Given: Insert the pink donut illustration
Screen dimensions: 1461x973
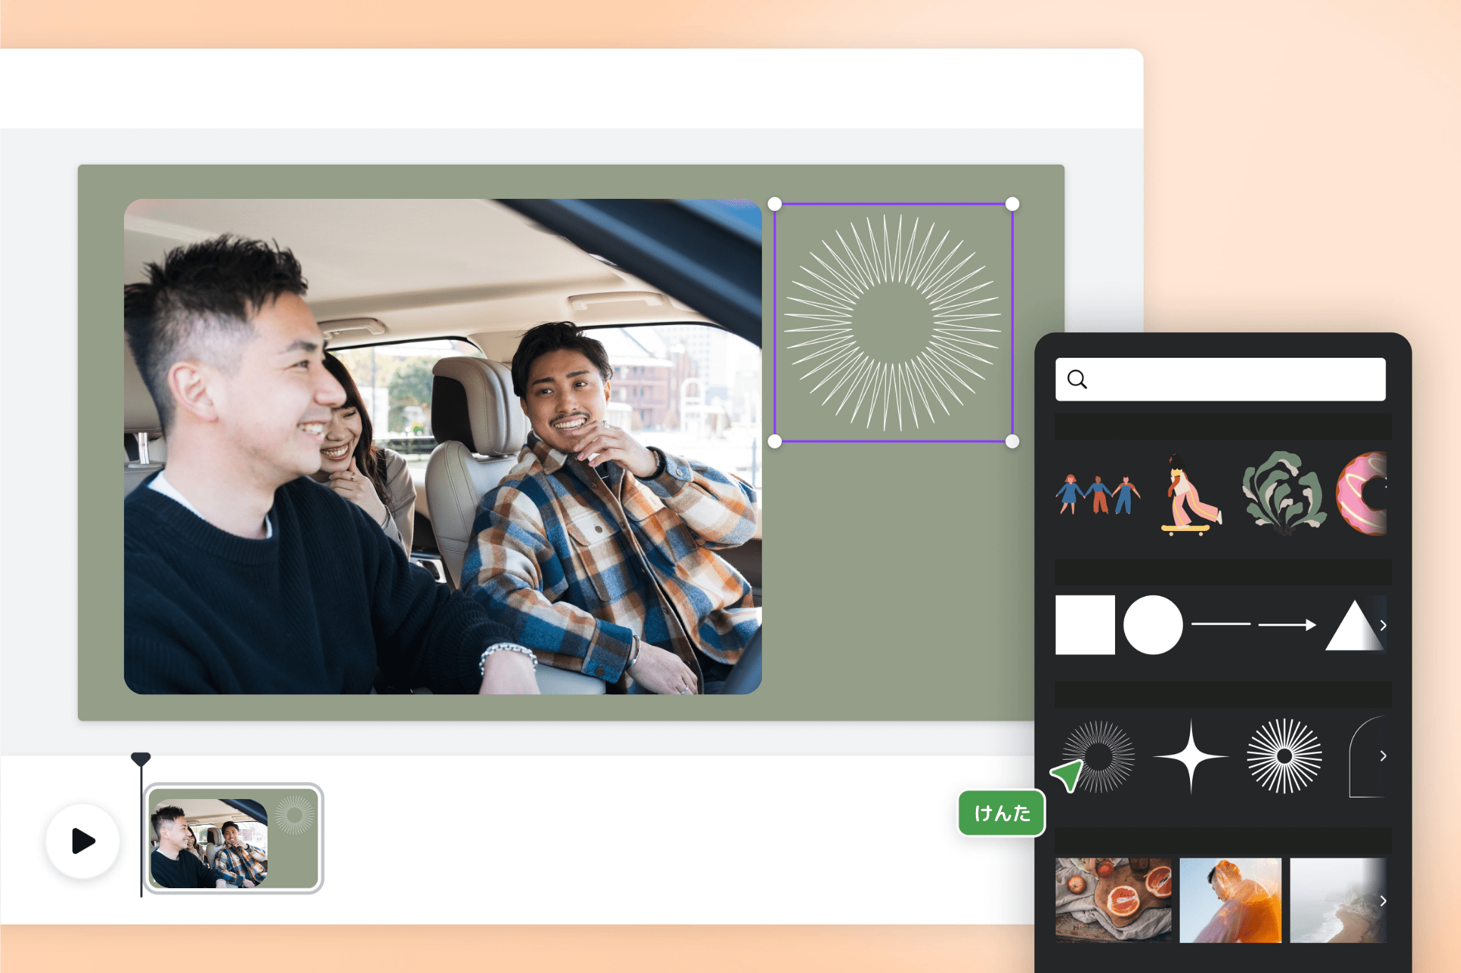Looking at the screenshot, I should pyautogui.click(x=1363, y=493).
